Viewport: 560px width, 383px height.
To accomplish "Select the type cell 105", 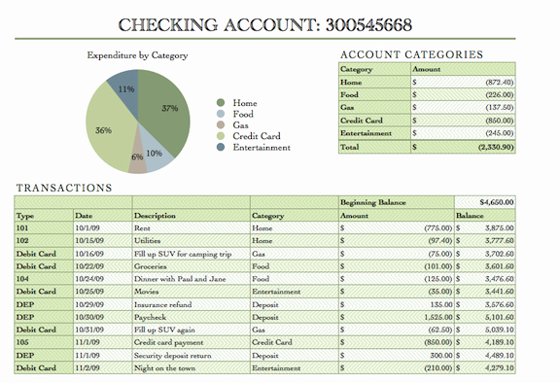I will pyautogui.click(x=44, y=342).
